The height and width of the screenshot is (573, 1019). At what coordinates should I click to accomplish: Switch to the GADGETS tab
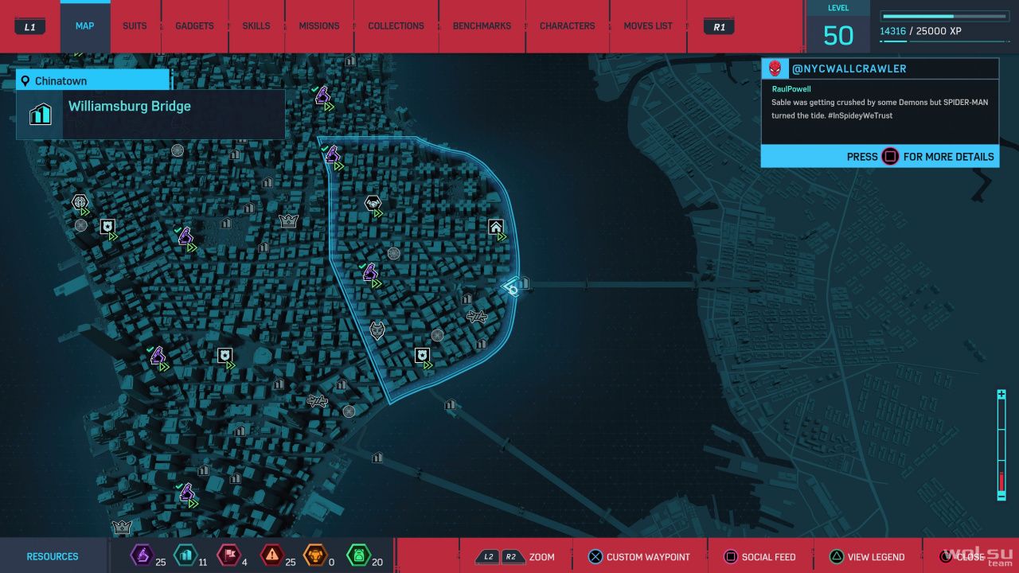[x=194, y=26]
